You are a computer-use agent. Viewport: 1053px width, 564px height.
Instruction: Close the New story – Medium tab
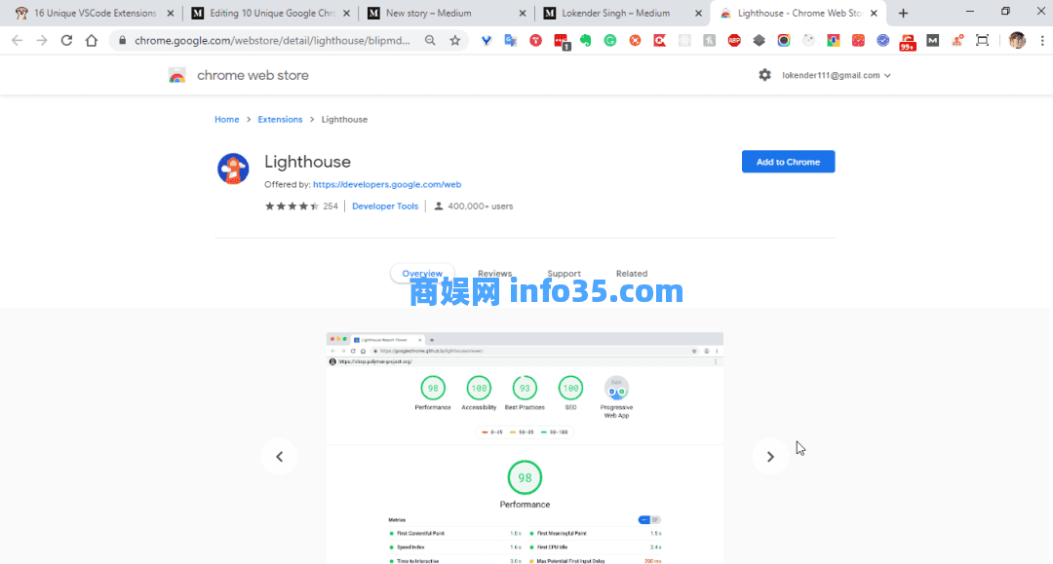click(x=523, y=13)
